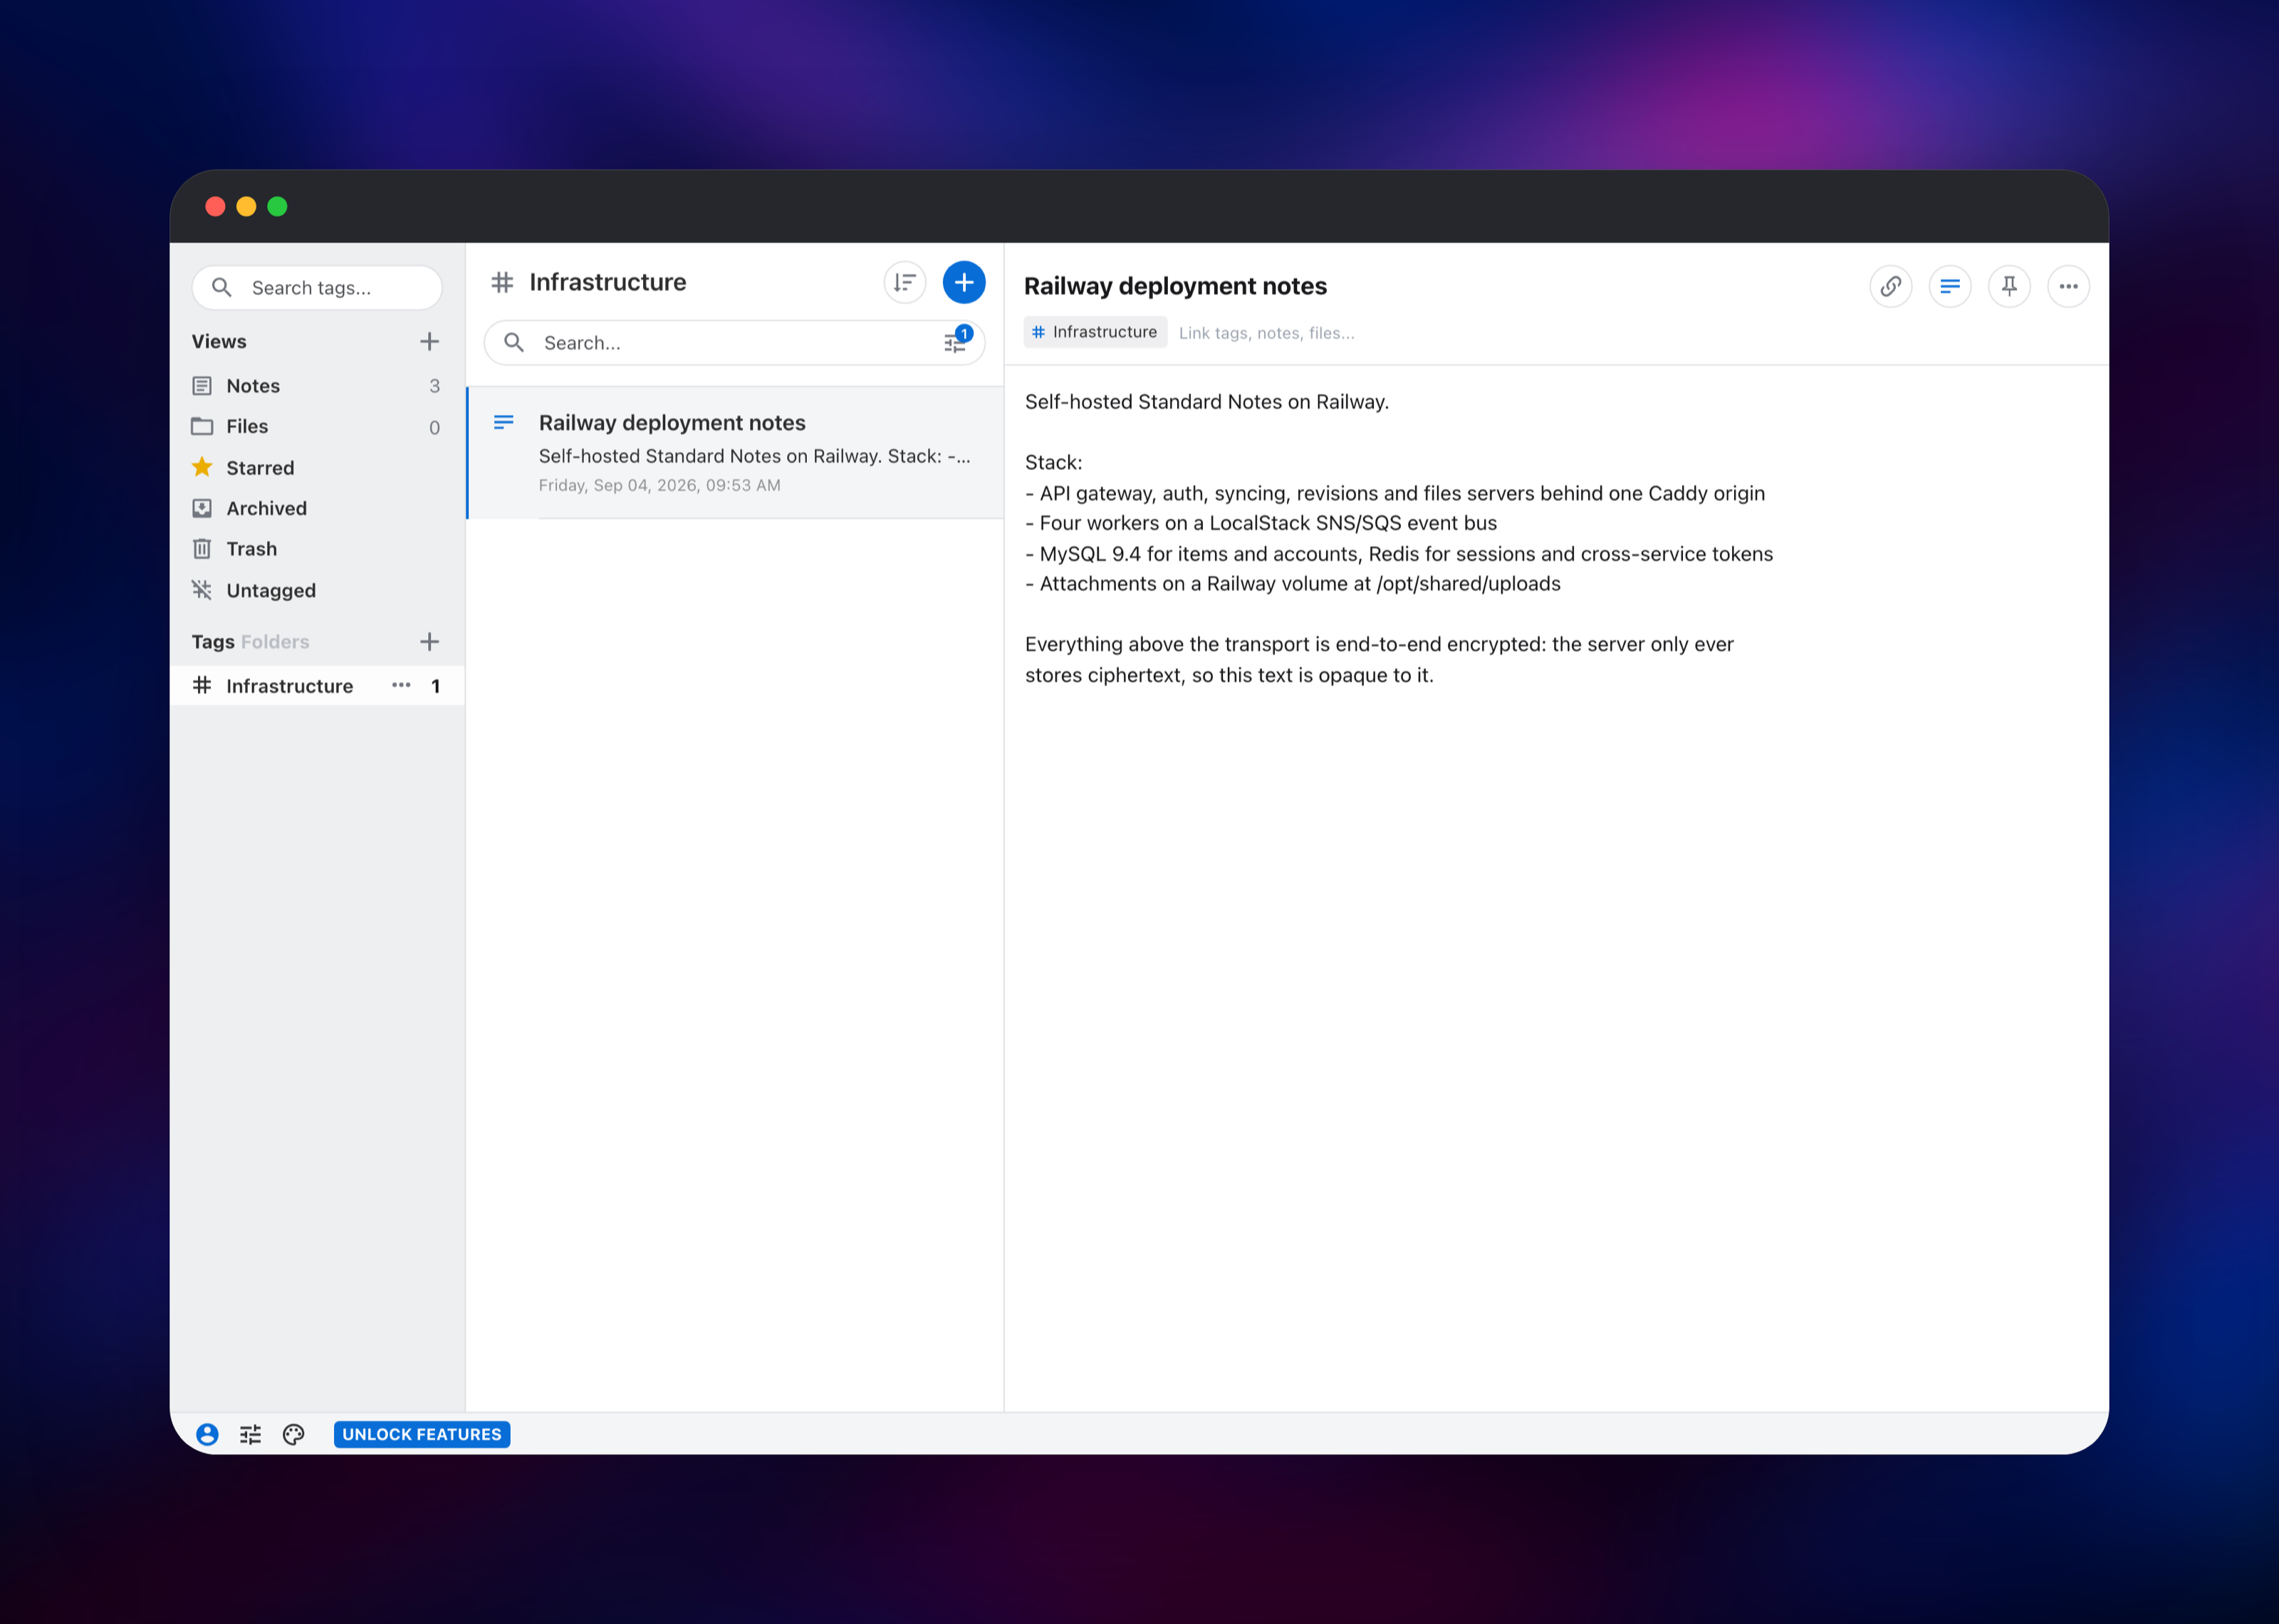Open the search filter options icon with the badge
This screenshot has width=2279, height=1624.
point(957,341)
